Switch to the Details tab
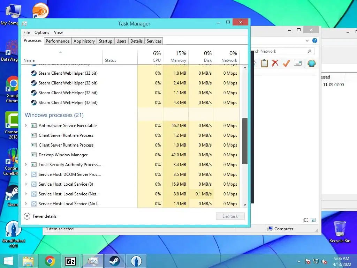The image size is (357, 268). tap(136, 41)
